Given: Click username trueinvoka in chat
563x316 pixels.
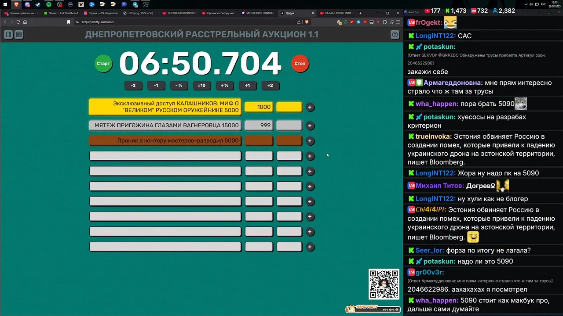Looking at the screenshot, I should 433,136.
